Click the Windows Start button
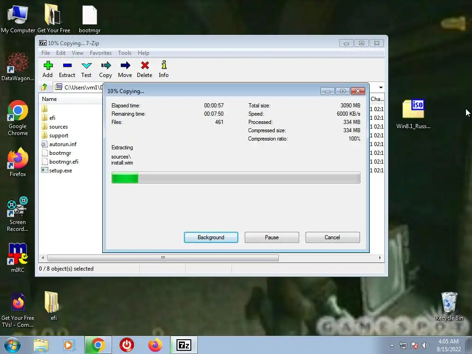 click(x=12, y=345)
